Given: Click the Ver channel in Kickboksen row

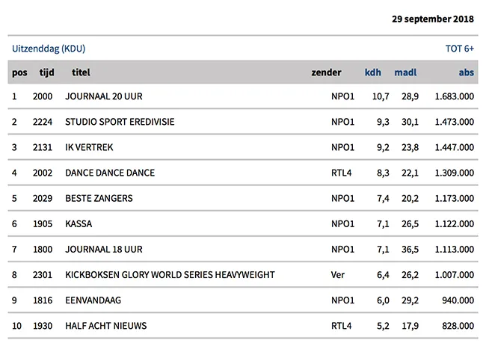Looking at the screenshot, I should point(338,275).
